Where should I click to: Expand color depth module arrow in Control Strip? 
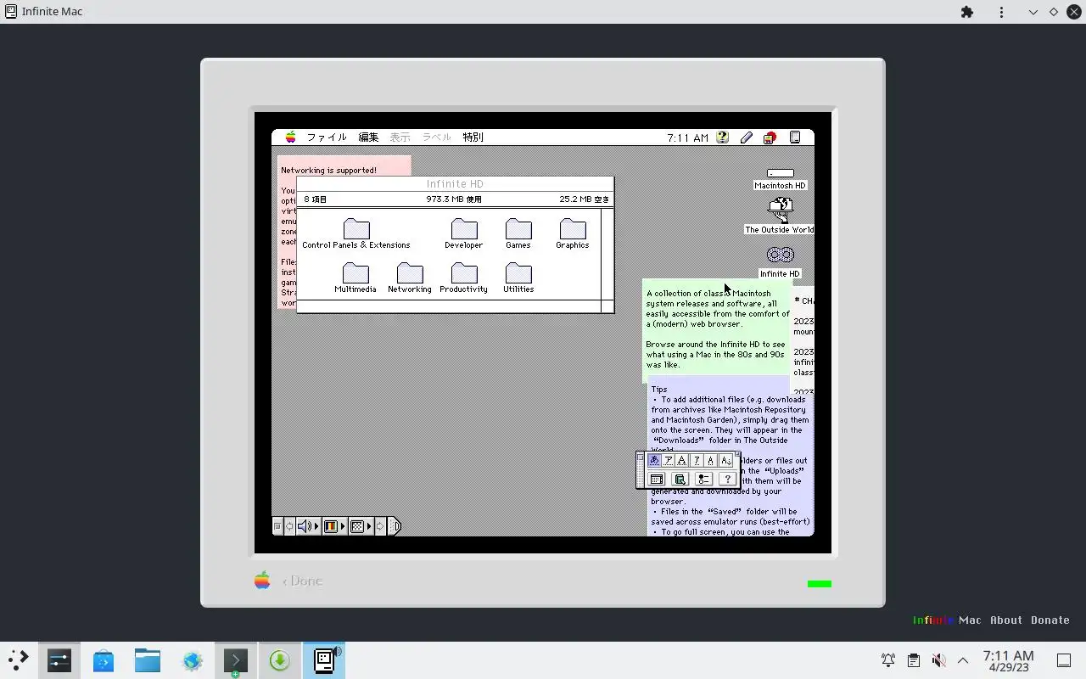pyautogui.click(x=343, y=526)
